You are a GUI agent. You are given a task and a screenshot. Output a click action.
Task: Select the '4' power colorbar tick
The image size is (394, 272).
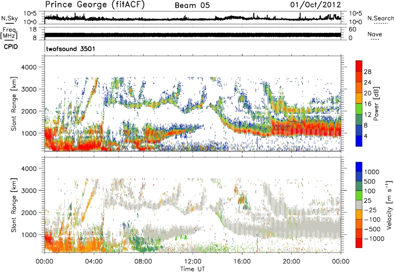tap(366, 136)
